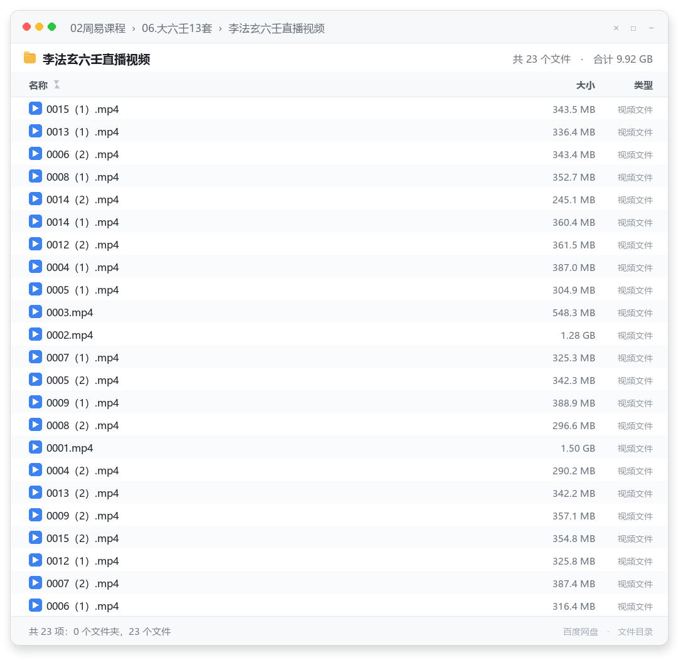Screen dimensions: 678x660
Task: Click video icon of 0008 (1) .mp4
Action: point(35,176)
